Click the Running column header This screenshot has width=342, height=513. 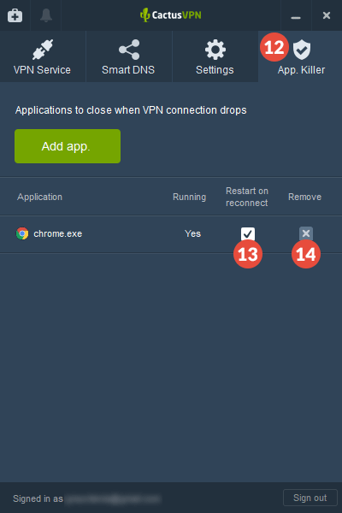click(x=190, y=197)
